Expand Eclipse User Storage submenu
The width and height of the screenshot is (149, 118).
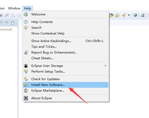click(65, 66)
